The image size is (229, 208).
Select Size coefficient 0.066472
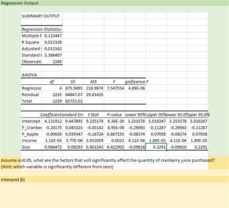[x=53, y=147]
